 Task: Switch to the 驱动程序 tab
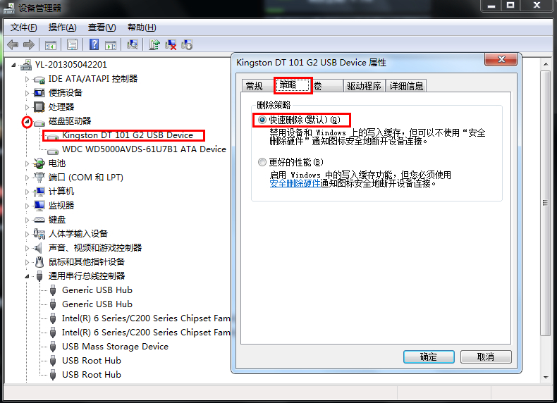point(364,86)
